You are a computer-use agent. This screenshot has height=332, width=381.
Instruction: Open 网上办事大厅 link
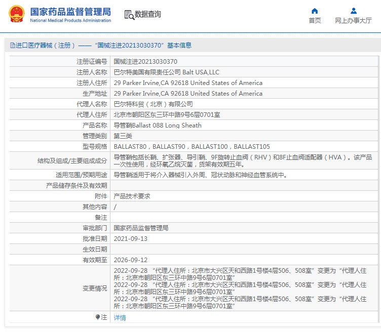coord(353,20)
